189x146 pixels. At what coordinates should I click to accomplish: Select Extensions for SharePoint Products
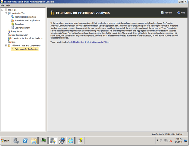pos(27,38)
